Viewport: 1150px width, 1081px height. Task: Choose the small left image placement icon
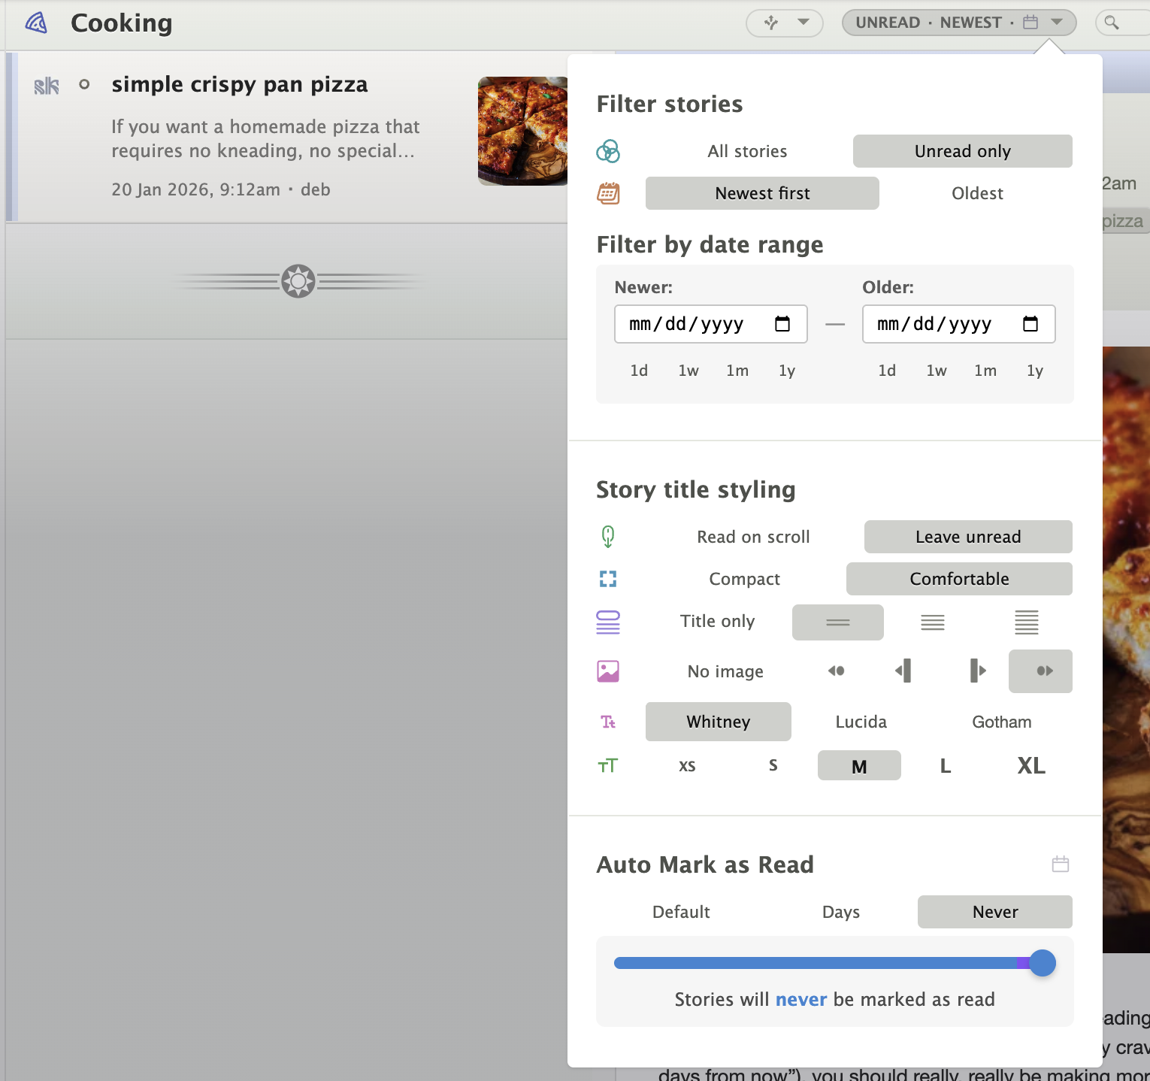(836, 671)
